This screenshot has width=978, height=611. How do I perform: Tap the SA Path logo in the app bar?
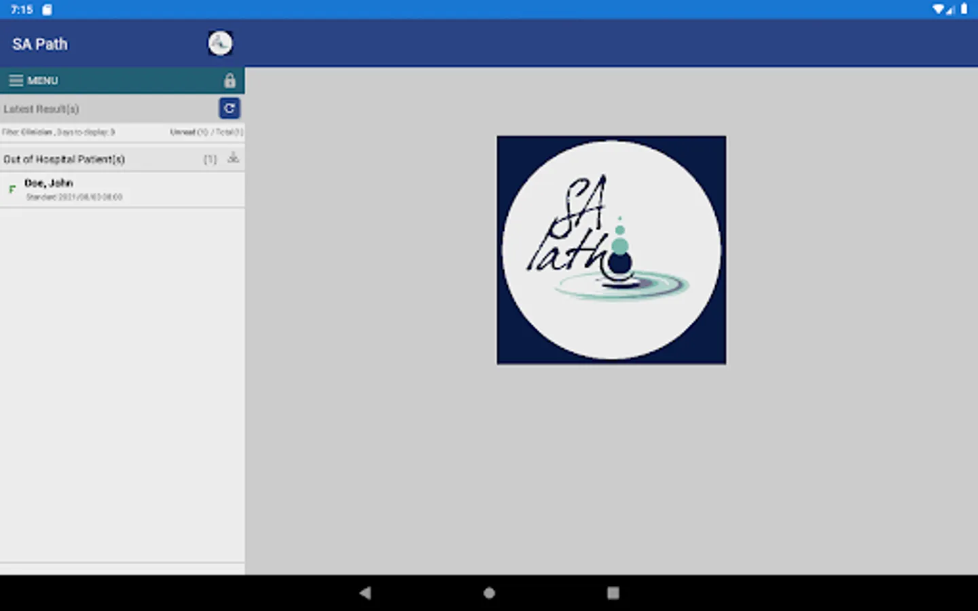(x=220, y=43)
